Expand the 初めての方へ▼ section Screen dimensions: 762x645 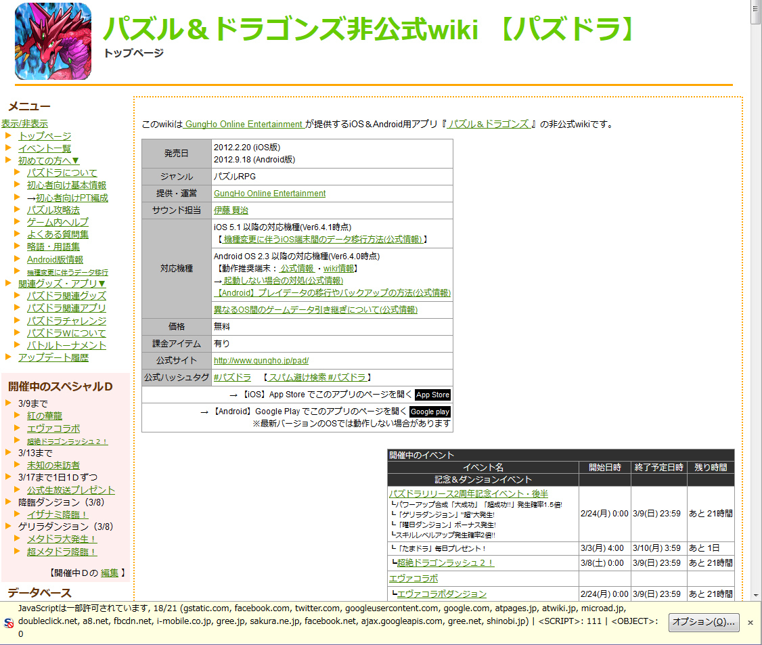[49, 160]
